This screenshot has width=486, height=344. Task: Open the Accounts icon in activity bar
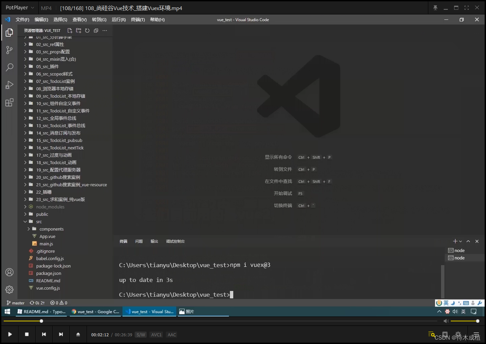pos(9,272)
